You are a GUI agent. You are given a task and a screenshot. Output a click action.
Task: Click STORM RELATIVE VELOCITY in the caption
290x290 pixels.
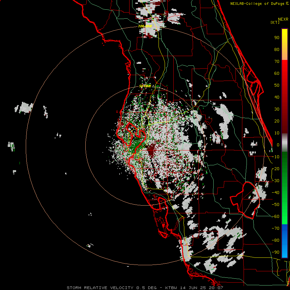[100, 288]
